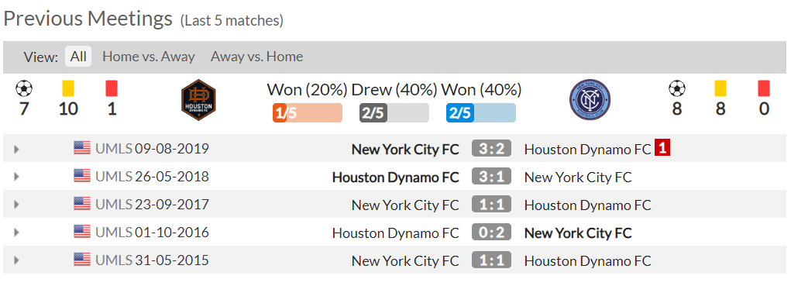Expand the 09-08-2019 match row
This screenshot has width=791, height=286.
tap(16, 149)
